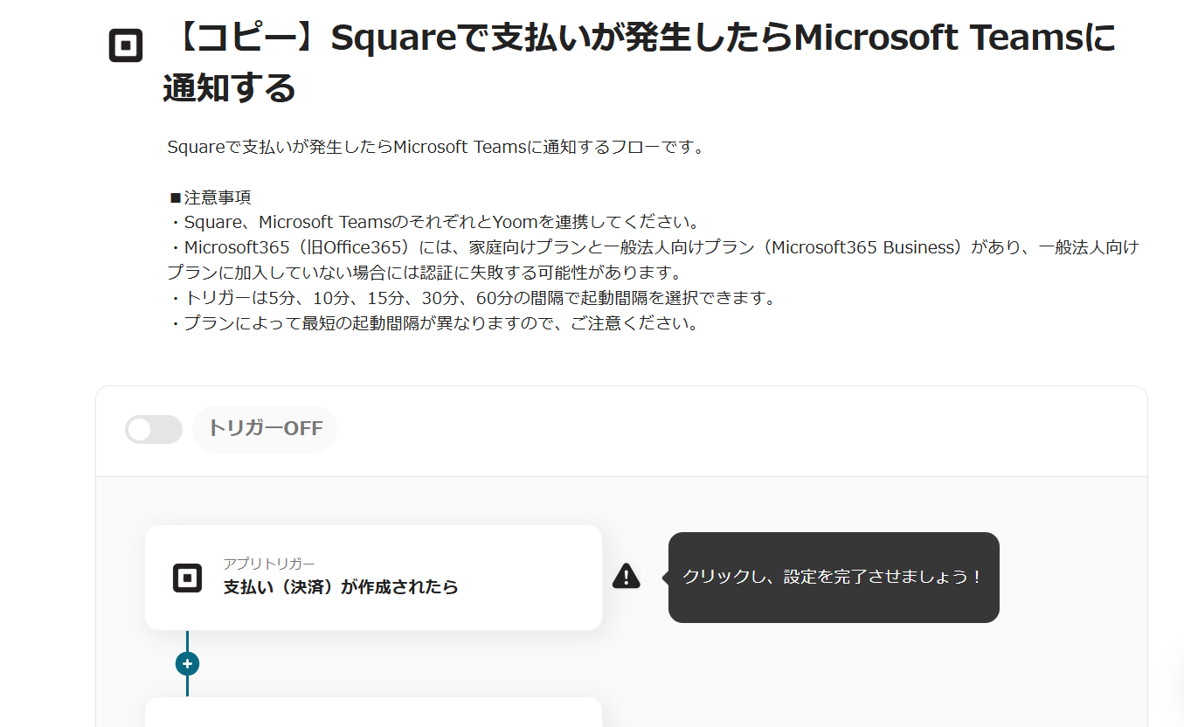The width and height of the screenshot is (1184, 727).
Task: Toggle the trigger ON/OFF switch
Action: [x=154, y=429]
